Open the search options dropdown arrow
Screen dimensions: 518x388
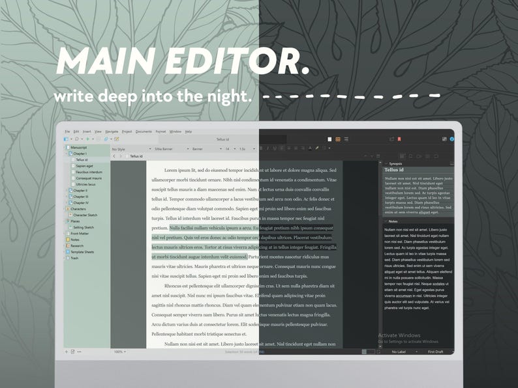pyautogui.click(x=82, y=139)
